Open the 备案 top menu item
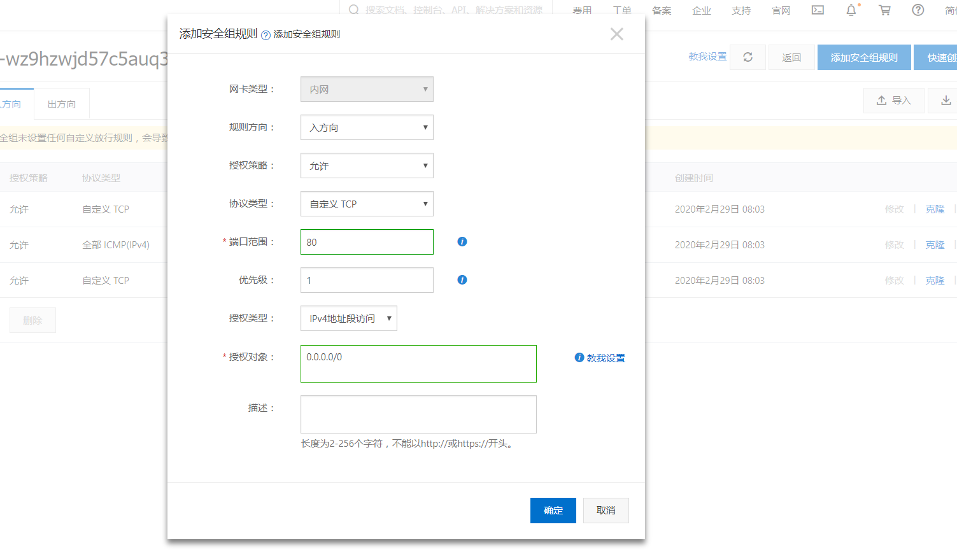957x550 pixels. coord(662,11)
